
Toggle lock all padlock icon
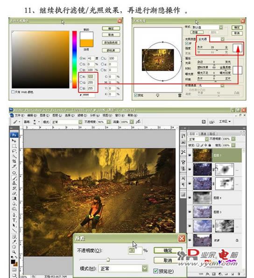click(x=210, y=145)
